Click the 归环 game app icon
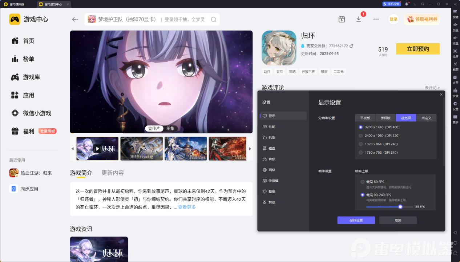The image size is (460, 262). coord(279,48)
